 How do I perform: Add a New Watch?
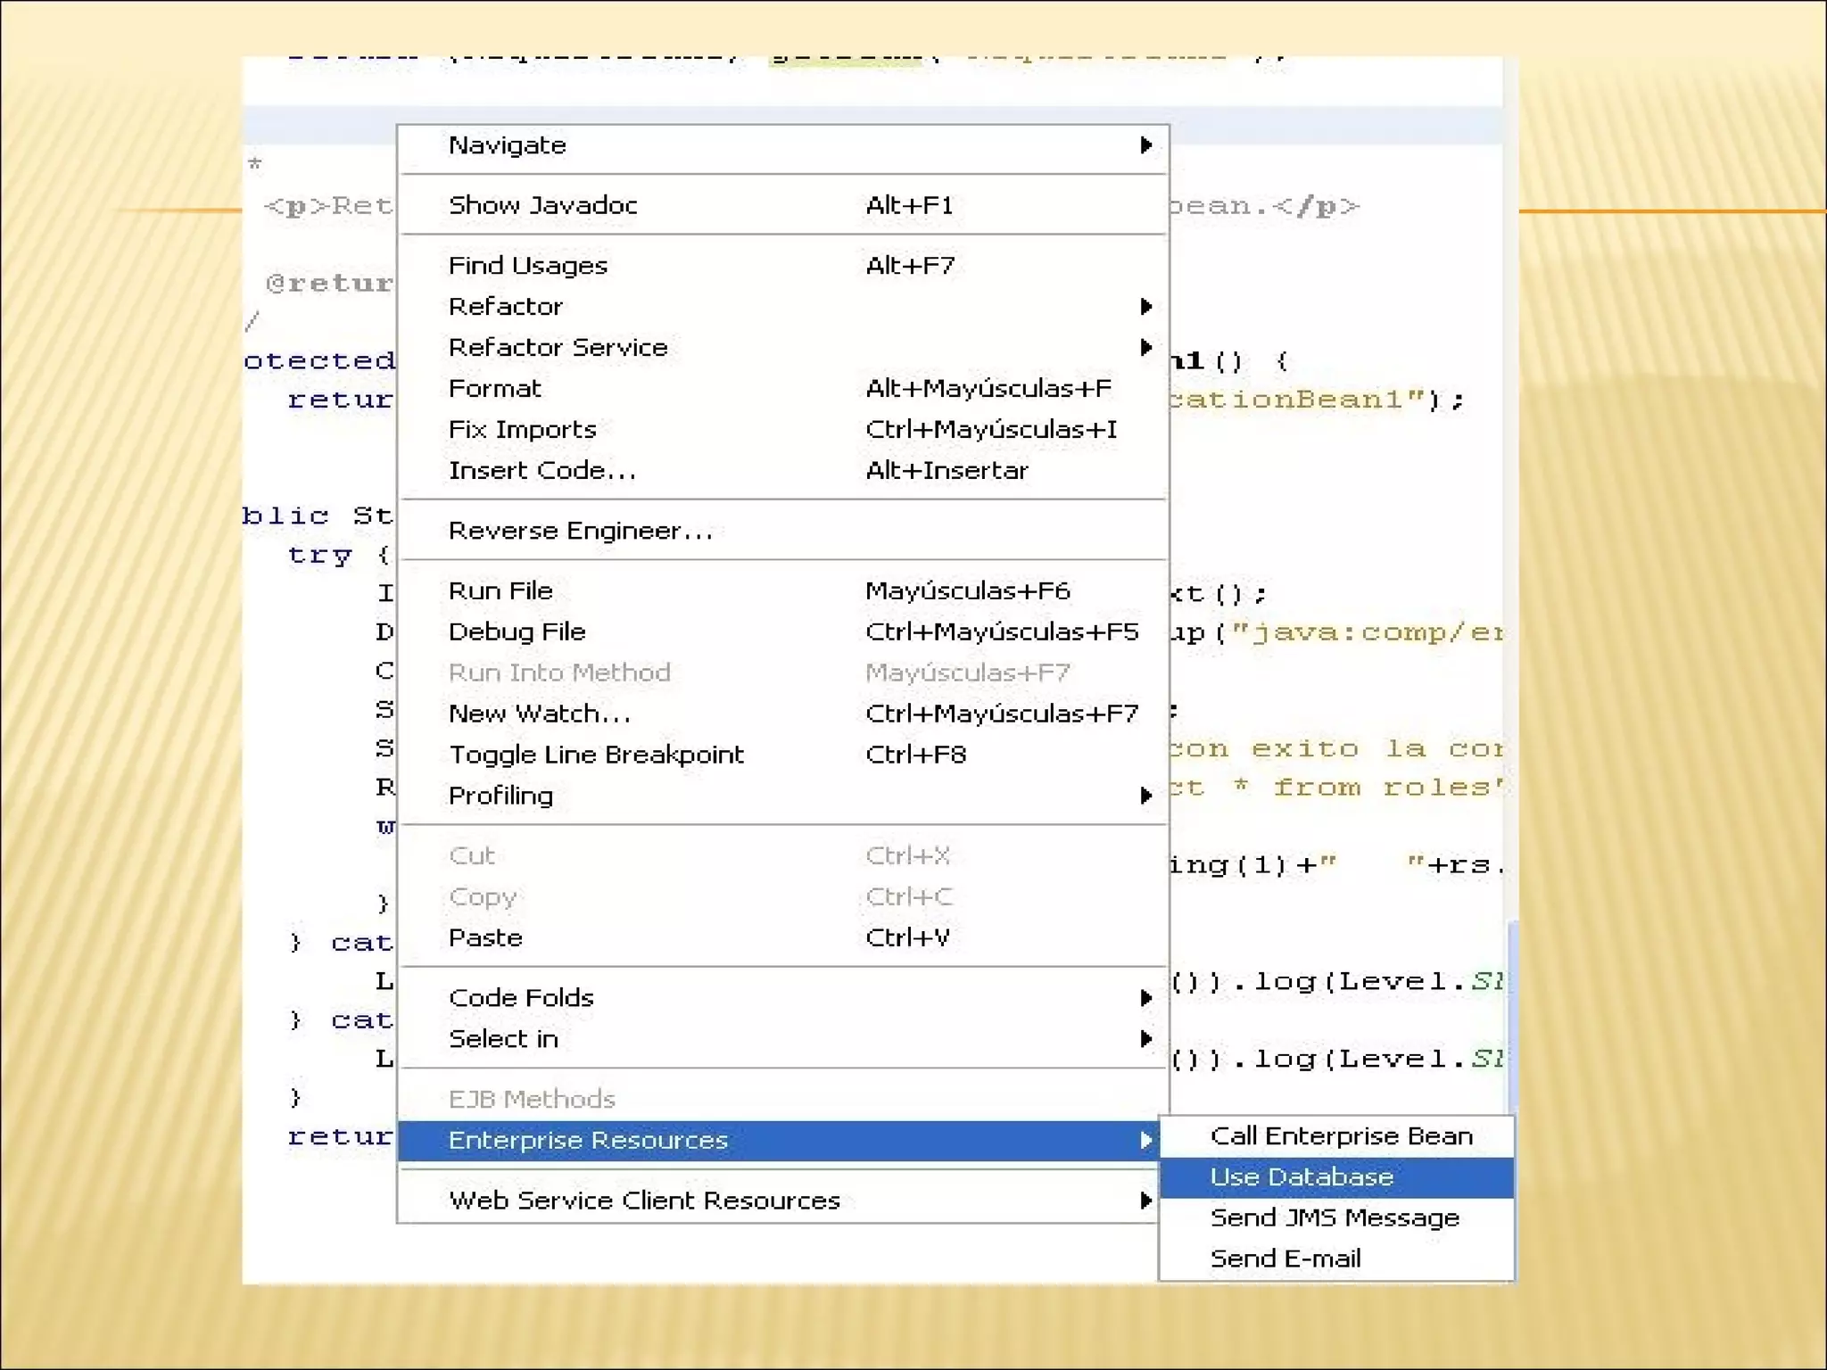[539, 714]
